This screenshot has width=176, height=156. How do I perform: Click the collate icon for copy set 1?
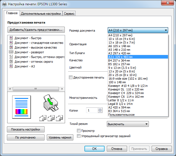[x=43, y=118]
